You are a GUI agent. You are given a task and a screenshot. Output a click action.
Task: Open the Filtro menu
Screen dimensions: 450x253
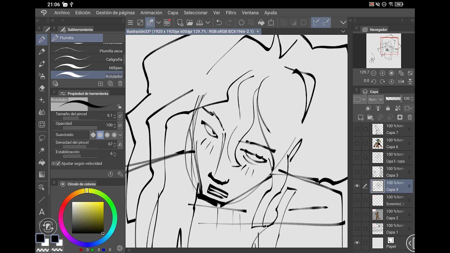(x=231, y=13)
